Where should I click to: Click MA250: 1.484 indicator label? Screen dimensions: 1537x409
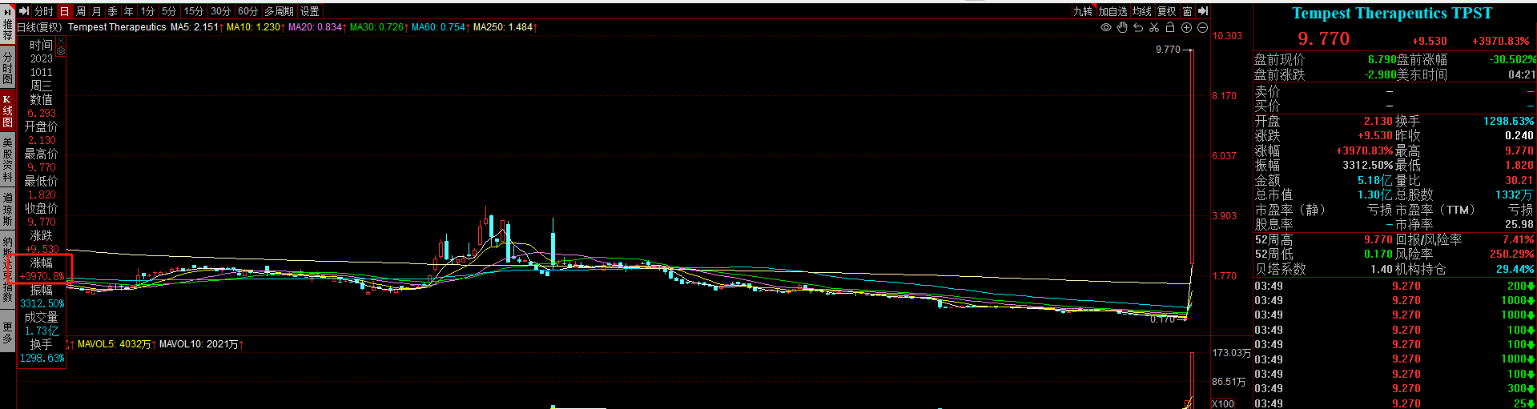click(x=505, y=27)
